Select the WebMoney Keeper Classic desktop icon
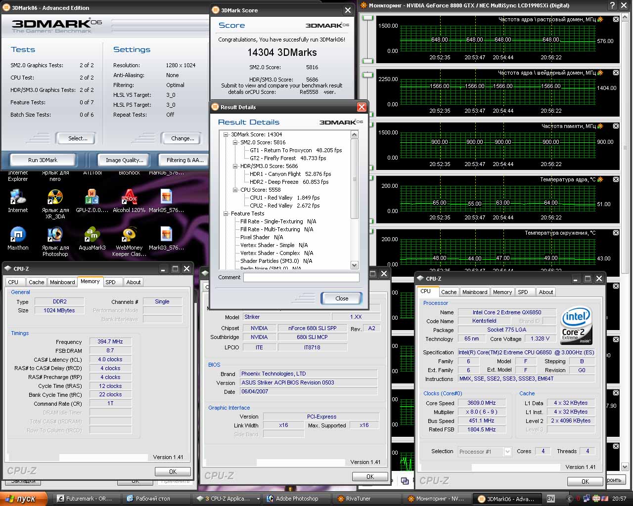 coord(129,242)
